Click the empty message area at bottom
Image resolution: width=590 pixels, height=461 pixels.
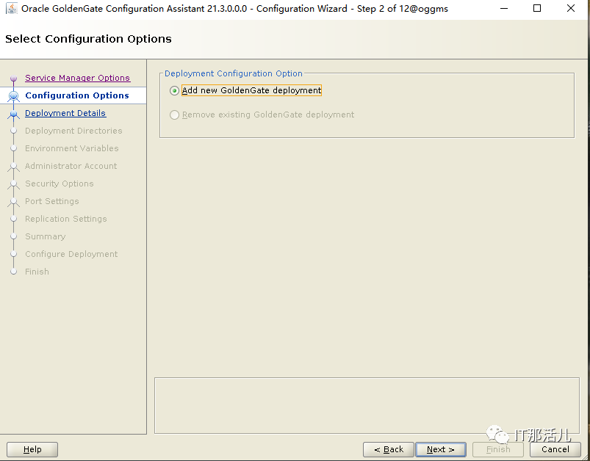[x=367, y=406]
